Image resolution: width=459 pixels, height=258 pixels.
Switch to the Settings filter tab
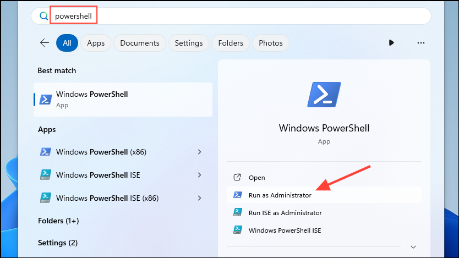189,43
